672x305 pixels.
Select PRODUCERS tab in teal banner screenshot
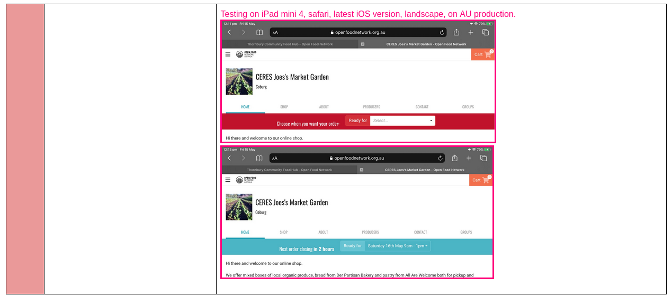pyautogui.click(x=371, y=232)
